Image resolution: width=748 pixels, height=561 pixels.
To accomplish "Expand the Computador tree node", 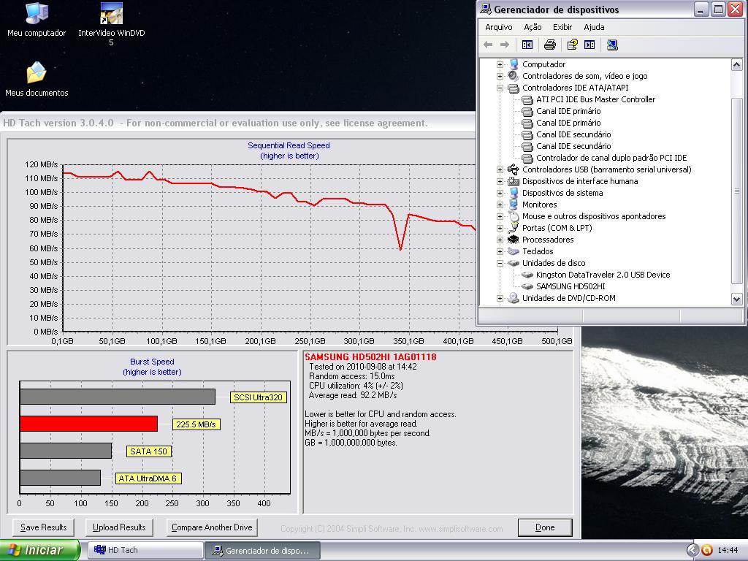I will coord(500,64).
